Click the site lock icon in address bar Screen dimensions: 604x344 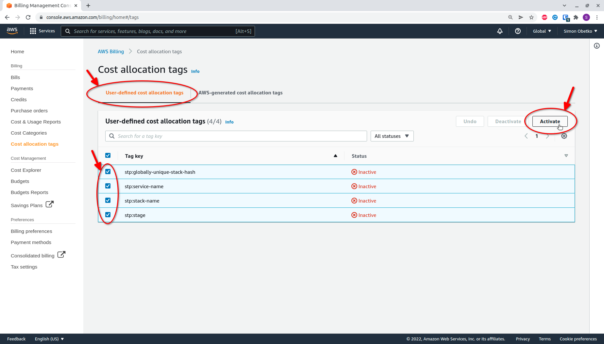coord(41,17)
